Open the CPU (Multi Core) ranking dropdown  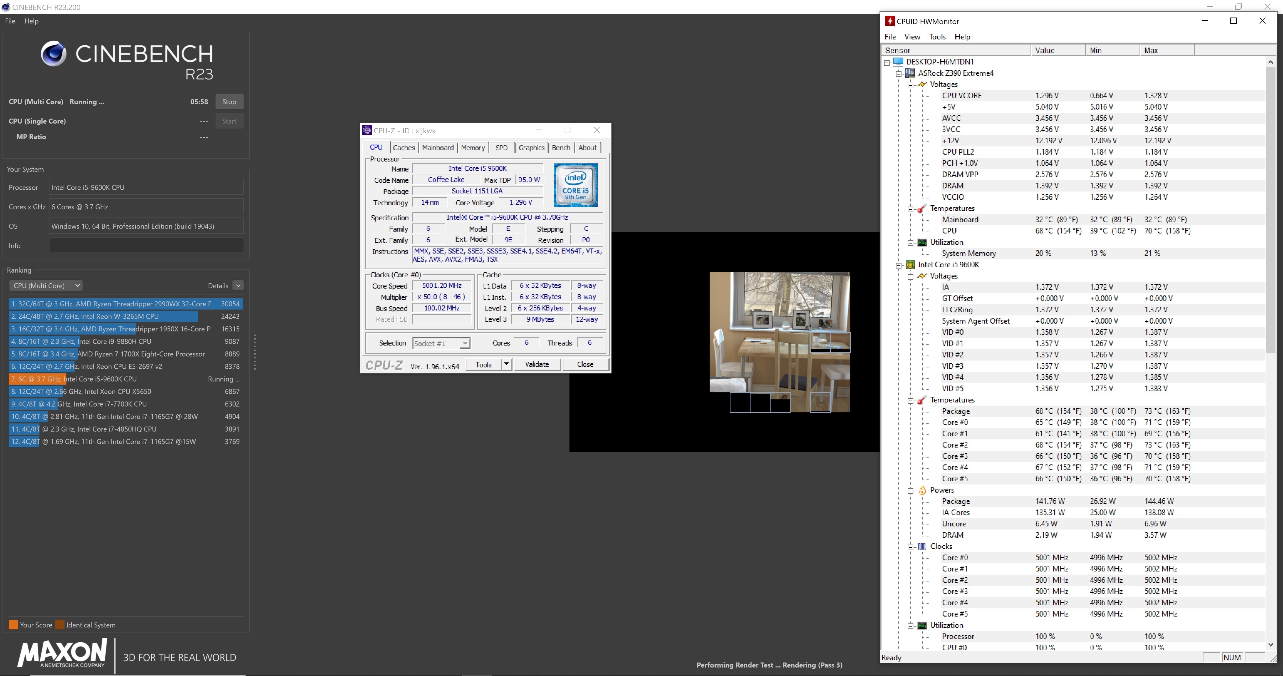46,286
